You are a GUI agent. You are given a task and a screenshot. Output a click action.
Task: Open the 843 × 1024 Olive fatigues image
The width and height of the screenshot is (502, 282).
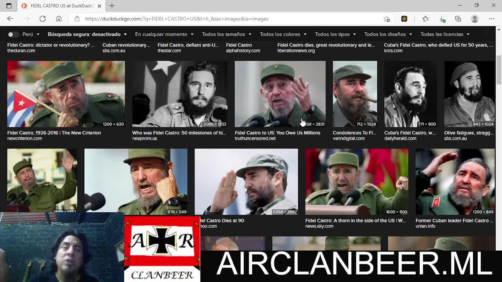469,94
